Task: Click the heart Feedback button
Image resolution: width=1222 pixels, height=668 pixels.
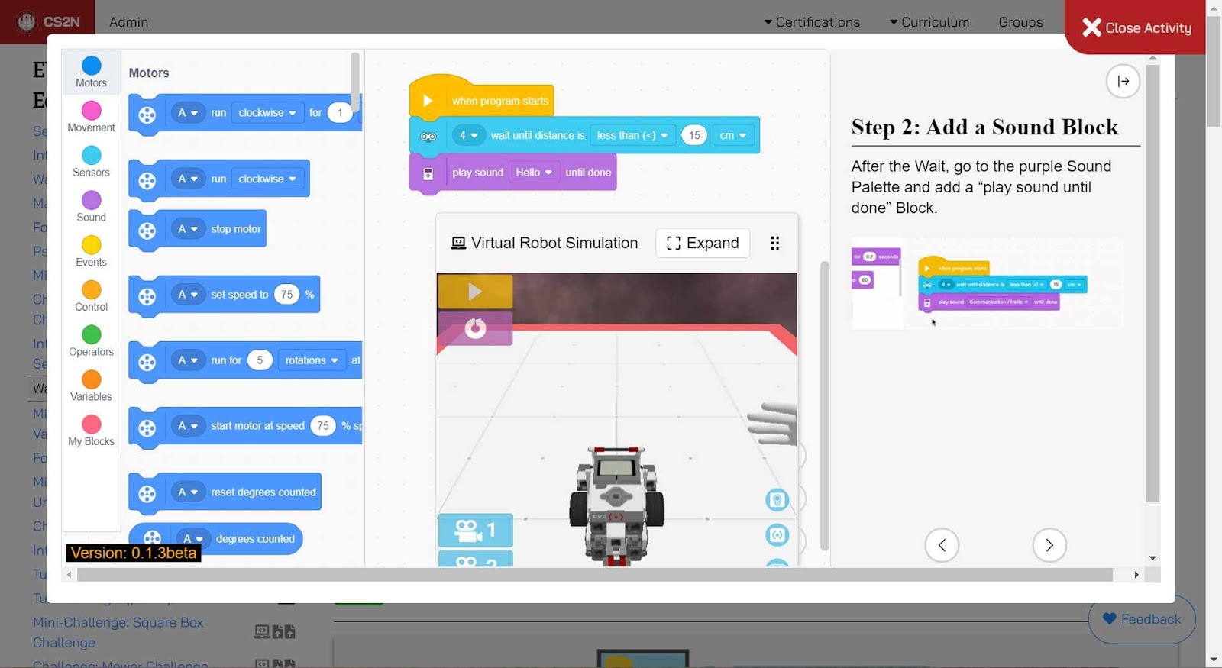Action: coord(1142,619)
